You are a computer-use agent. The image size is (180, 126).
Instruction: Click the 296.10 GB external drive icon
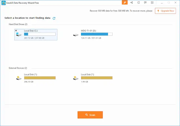(x=19, y=78)
